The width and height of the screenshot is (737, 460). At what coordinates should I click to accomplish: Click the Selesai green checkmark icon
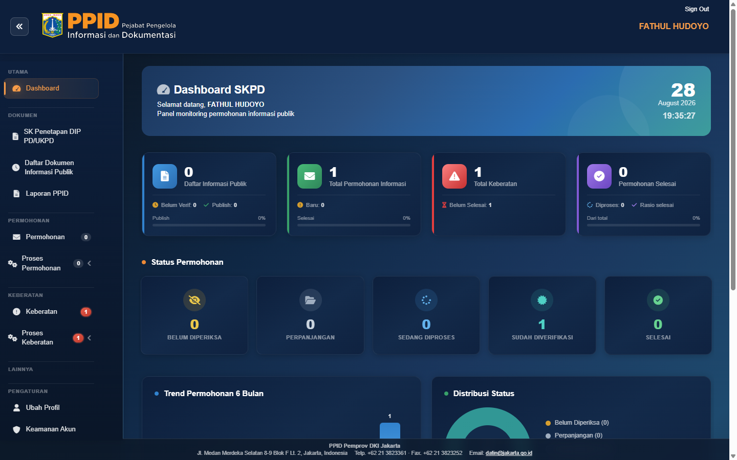(658, 300)
